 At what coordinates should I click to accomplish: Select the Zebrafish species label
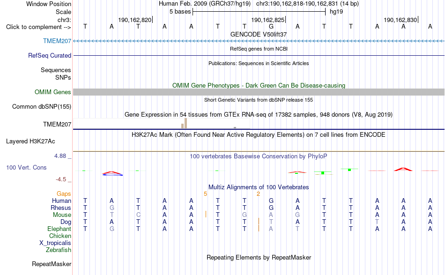coord(59,250)
